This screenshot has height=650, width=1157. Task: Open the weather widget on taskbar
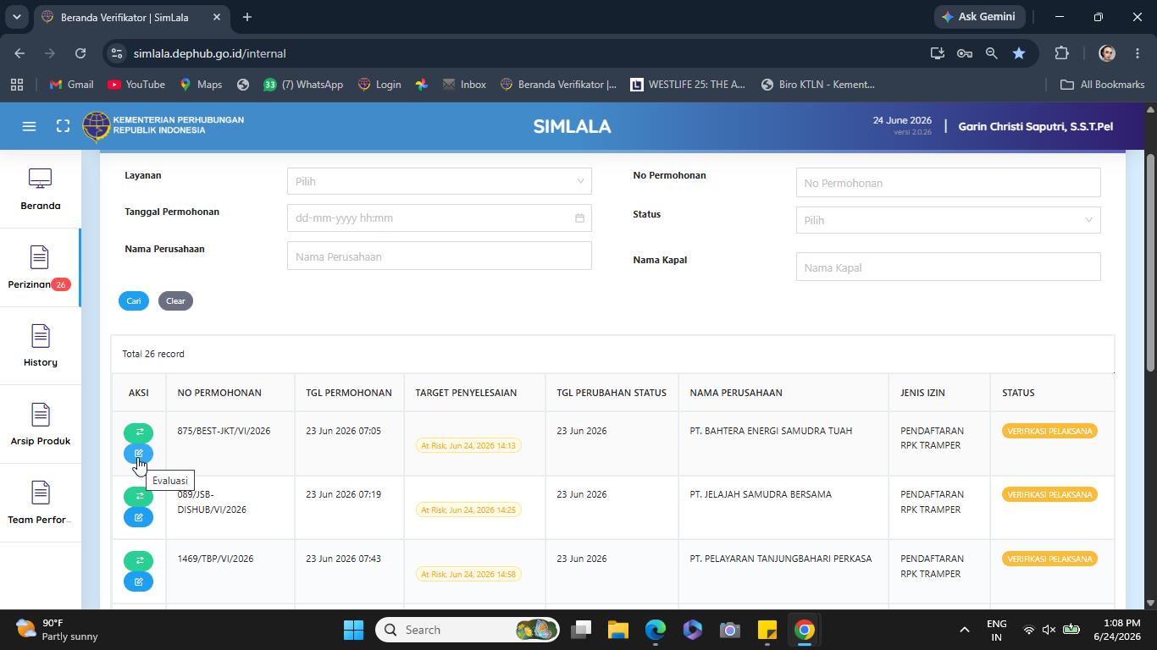[x=57, y=630]
